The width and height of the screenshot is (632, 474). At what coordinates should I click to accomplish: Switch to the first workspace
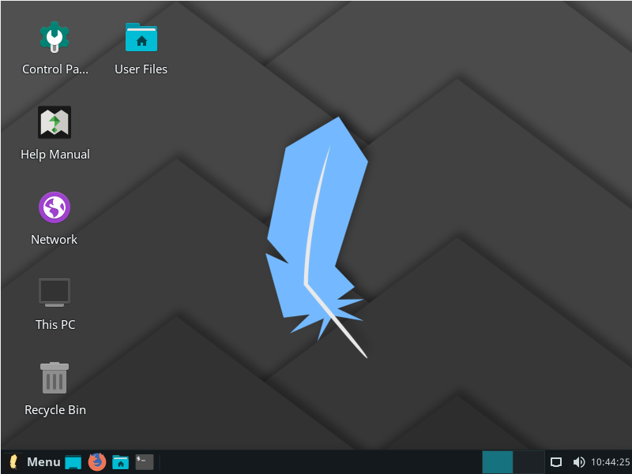pyautogui.click(x=498, y=462)
